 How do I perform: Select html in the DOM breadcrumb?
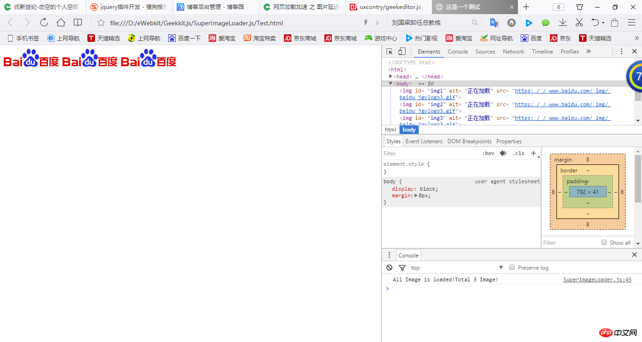tap(391, 130)
